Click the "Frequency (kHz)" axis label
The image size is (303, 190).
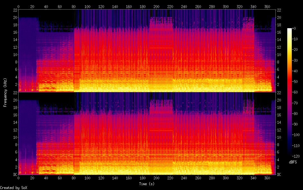click(5, 92)
